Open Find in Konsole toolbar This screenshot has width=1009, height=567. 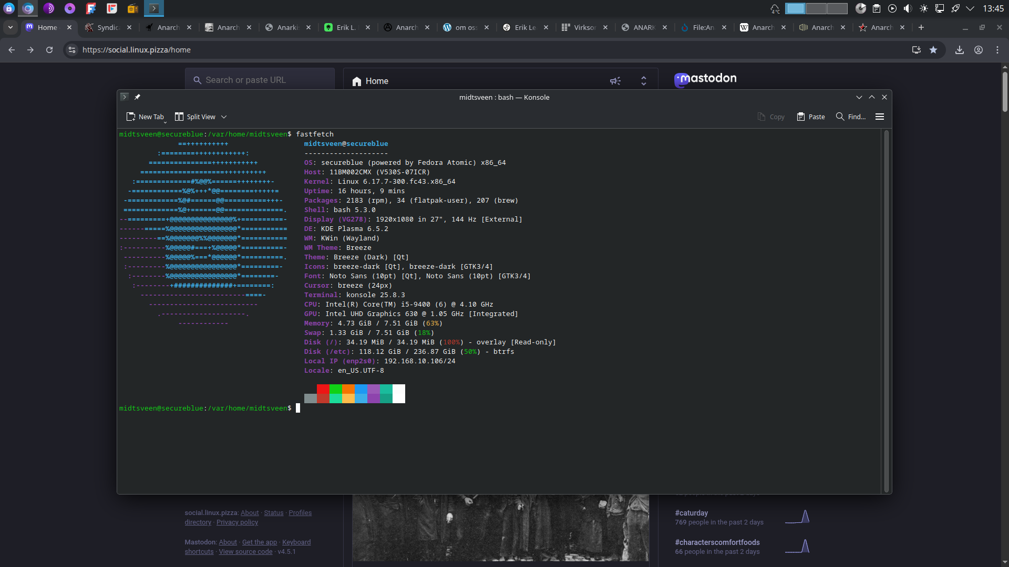[851, 117]
